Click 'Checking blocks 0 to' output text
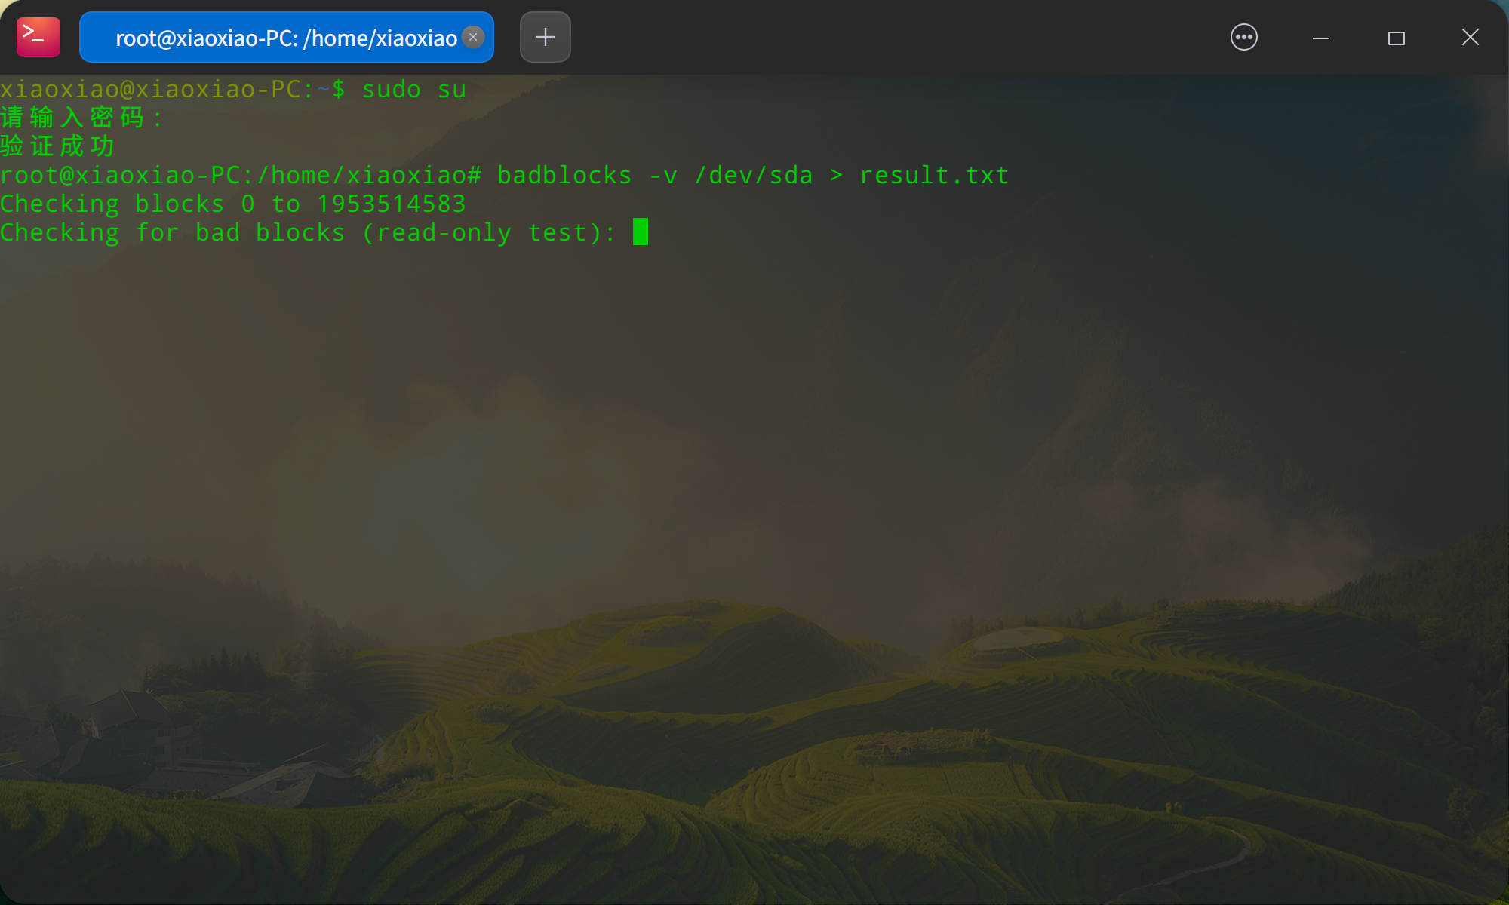 (x=149, y=204)
